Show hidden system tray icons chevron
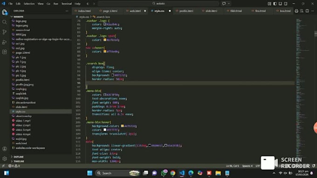Viewport: 317px width, 178px height. point(274,173)
